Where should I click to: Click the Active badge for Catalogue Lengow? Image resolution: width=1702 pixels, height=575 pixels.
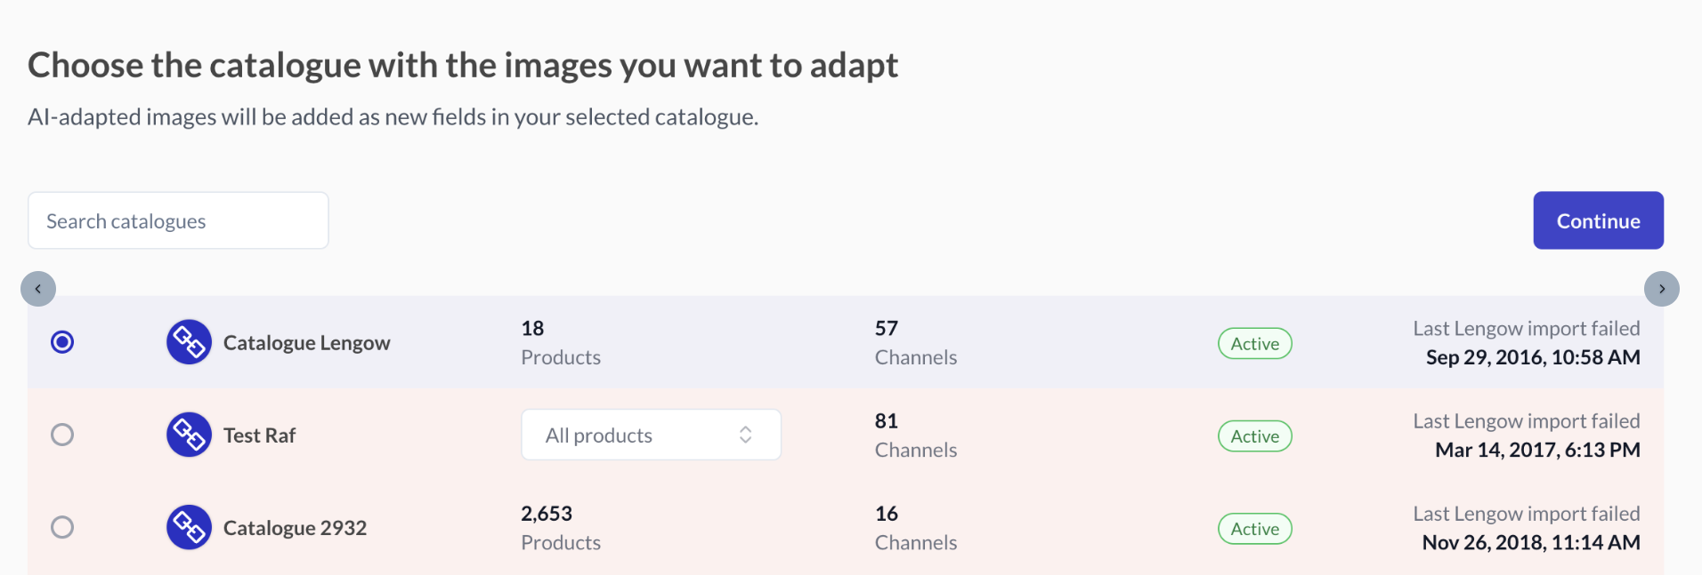1254,344
